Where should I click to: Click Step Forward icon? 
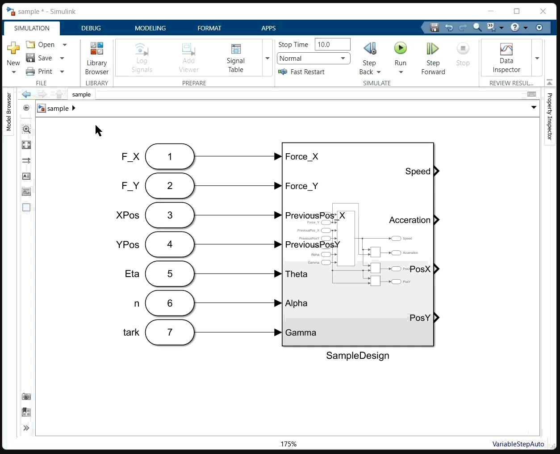pyautogui.click(x=433, y=48)
